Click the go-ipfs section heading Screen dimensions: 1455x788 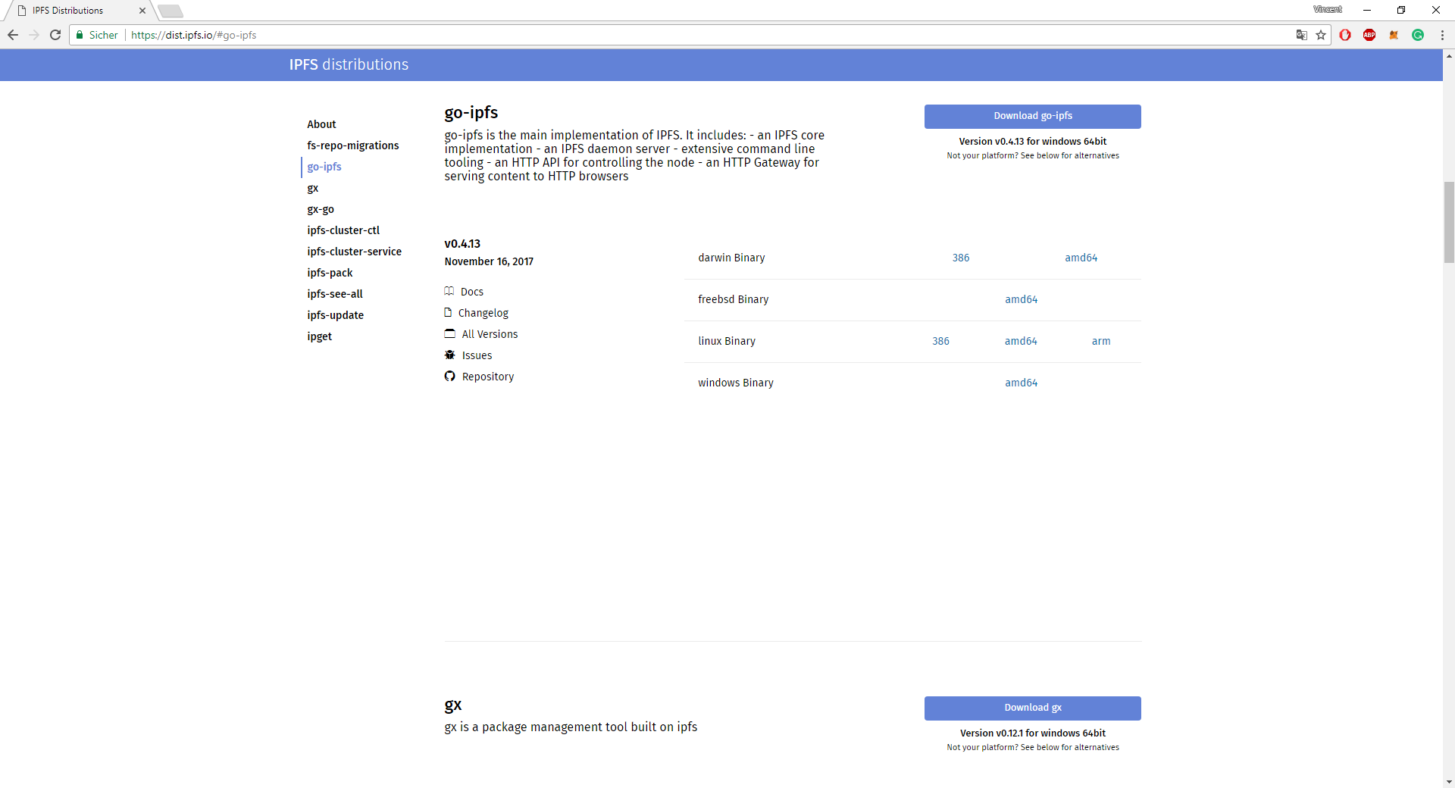tap(471, 113)
